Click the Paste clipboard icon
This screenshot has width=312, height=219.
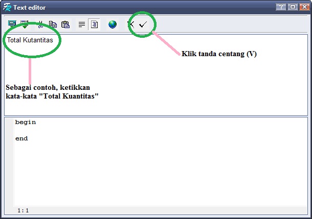65,25
